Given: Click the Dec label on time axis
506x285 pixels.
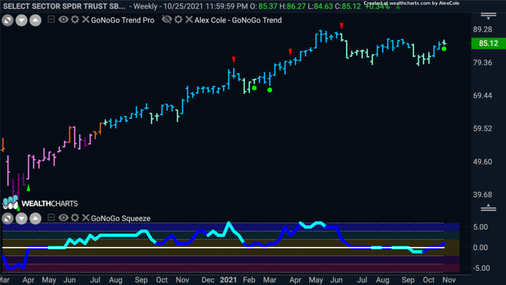Looking at the screenshot, I should [208, 280].
